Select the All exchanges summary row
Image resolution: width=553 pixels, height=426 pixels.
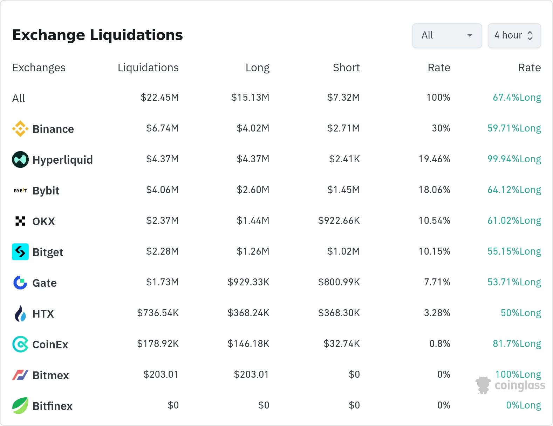(19, 98)
